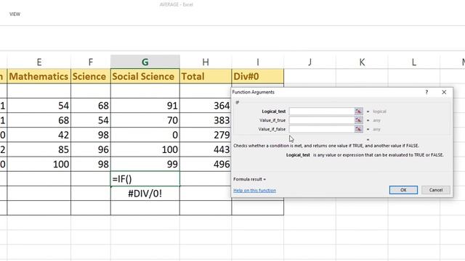This screenshot has width=465, height=261.
Task: Select Social Science cell with value 70
Action: click(x=145, y=120)
